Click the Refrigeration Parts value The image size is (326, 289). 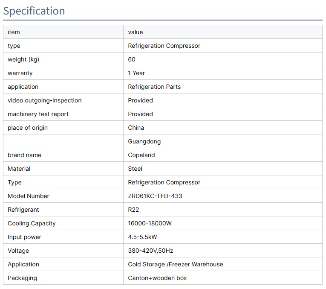(x=154, y=87)
